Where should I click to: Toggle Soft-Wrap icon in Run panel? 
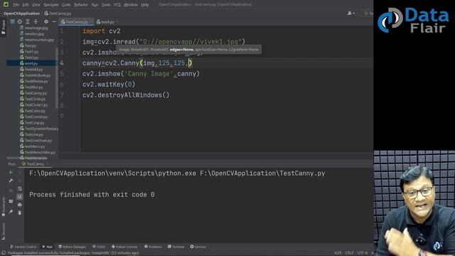click(x=19, y=189)
